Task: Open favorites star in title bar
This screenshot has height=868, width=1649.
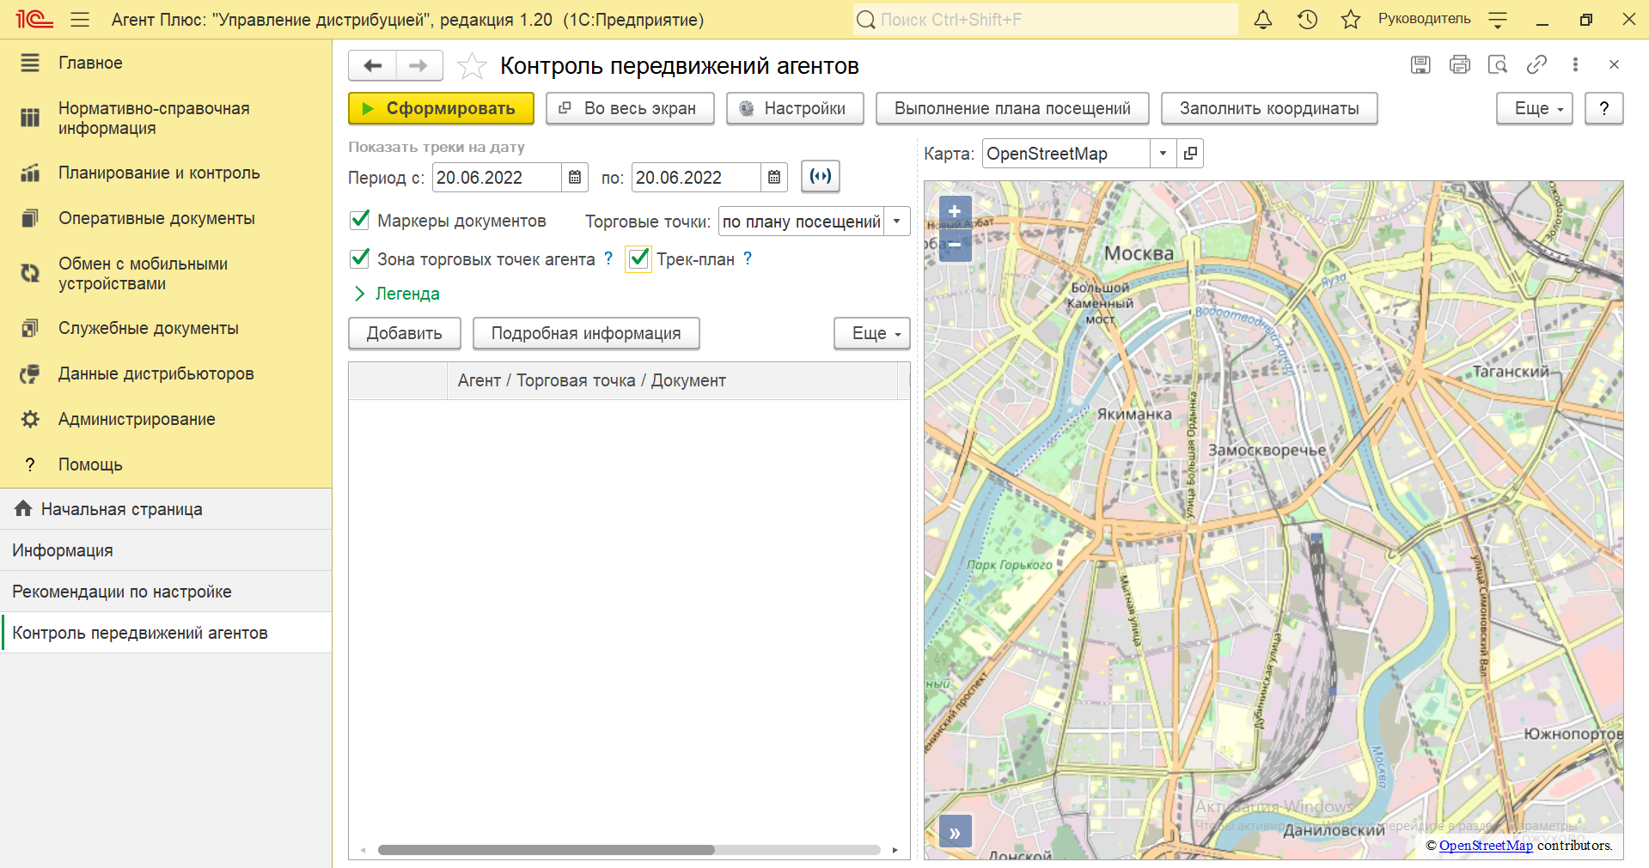Action: pyautogui.click(x=1351, y=19)
